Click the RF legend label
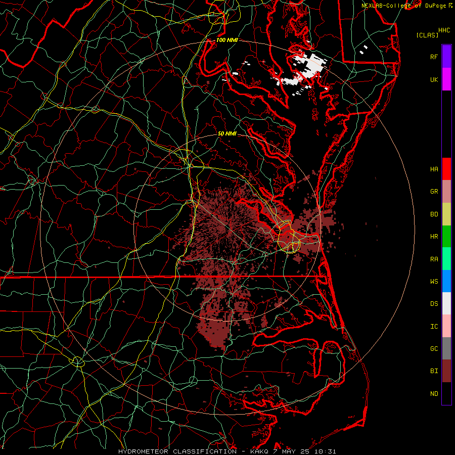 click(x=434, y=57)
